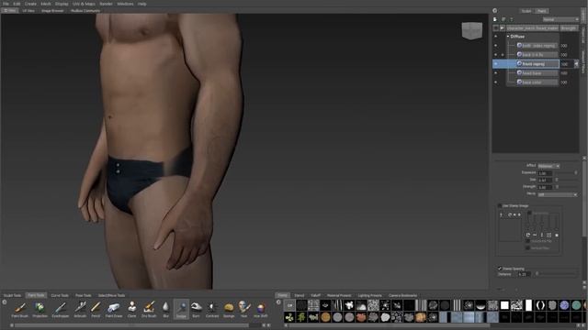Select the Paint Erase tool
This screenshot has height=330, width=588.
[114, 309]
